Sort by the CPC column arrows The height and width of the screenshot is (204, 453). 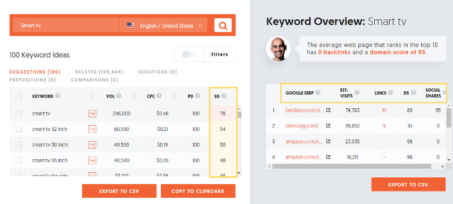point(174,96)
